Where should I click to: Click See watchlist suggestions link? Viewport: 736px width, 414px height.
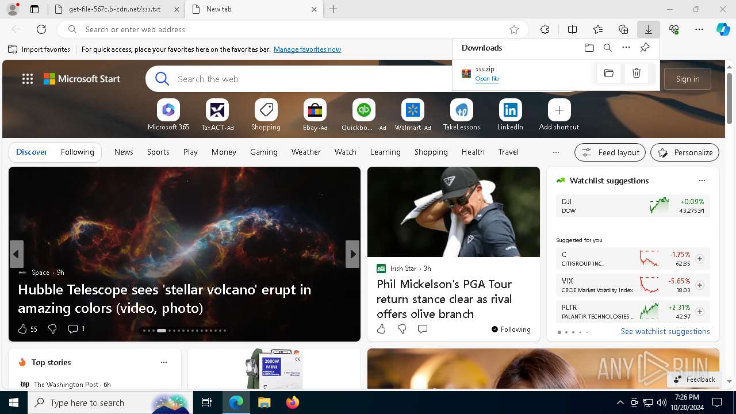665,332
